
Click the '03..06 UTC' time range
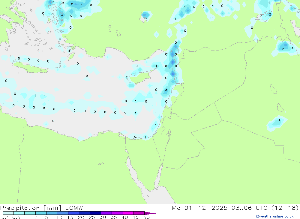tap(249, 208)
